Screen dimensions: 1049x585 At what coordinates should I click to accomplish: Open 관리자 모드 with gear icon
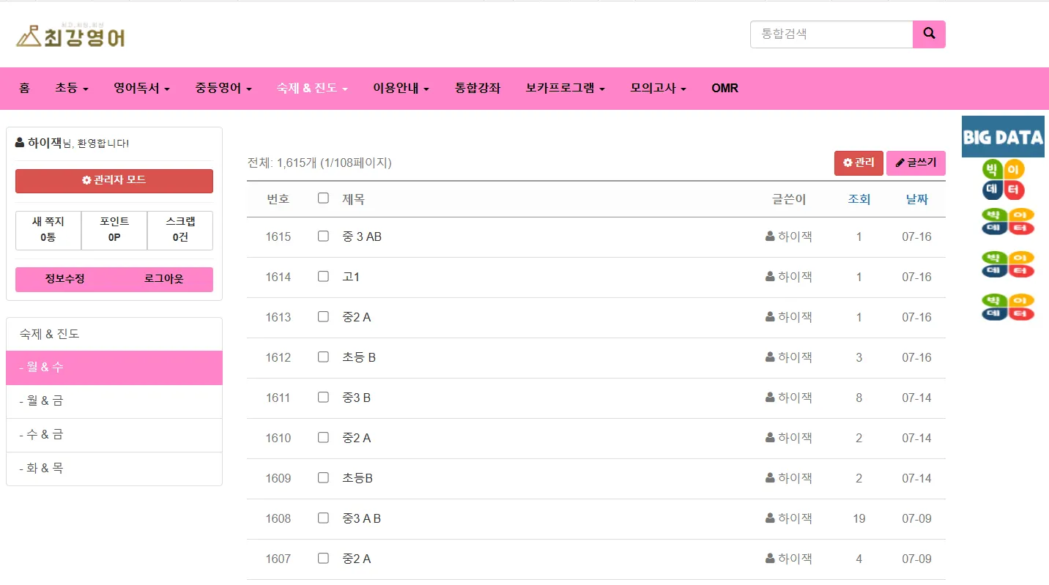pos(114,180)
